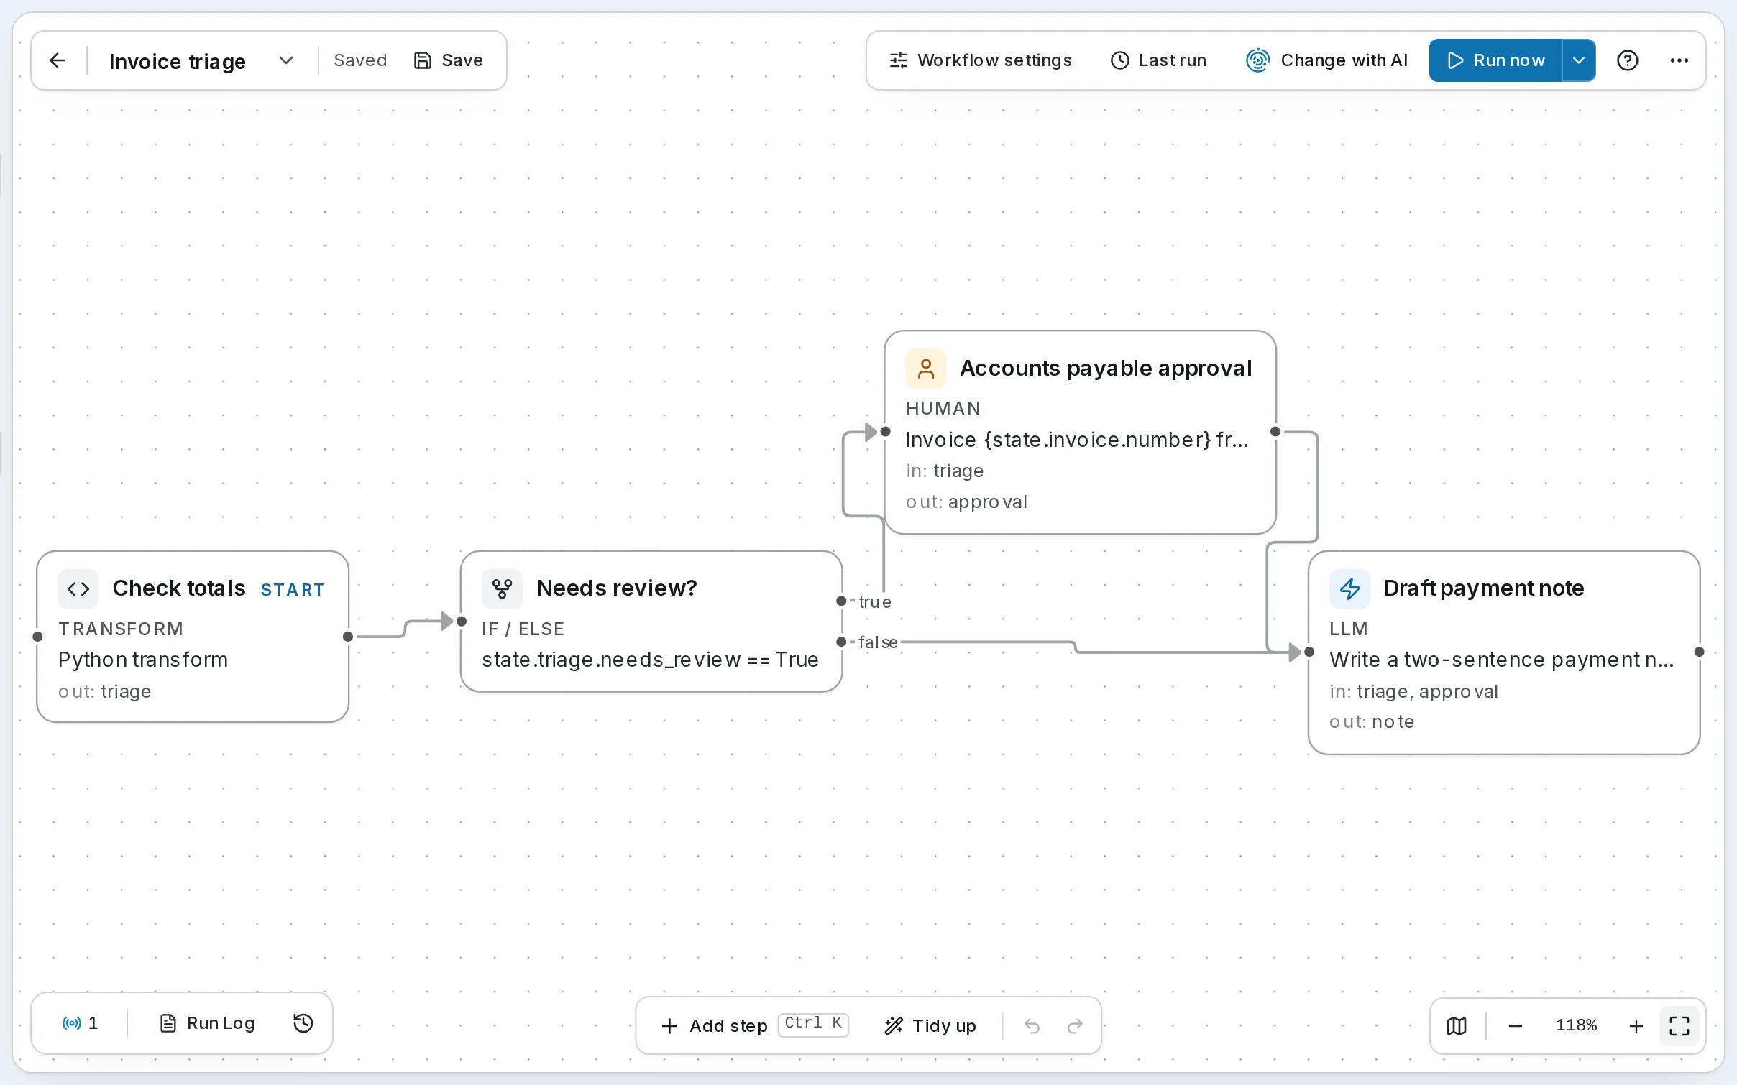Open the help question mark icon
The height and width of the screenshot is (1085, 1737).
coord(1628,60)
